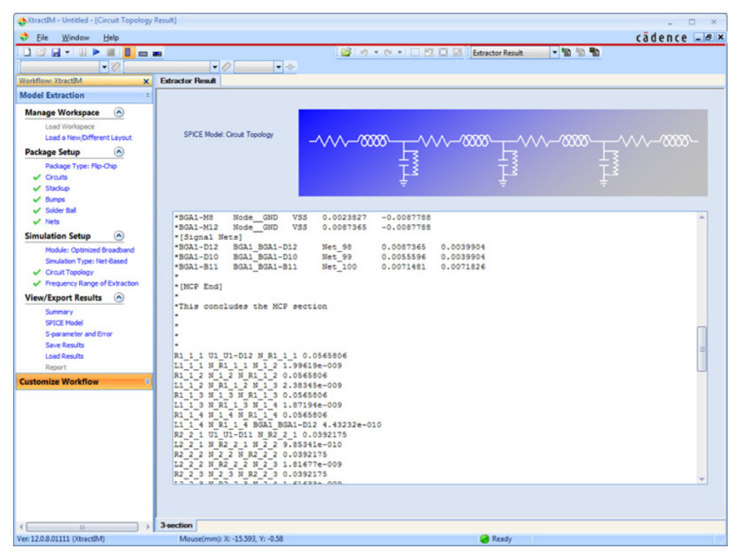Screen dimensions: 738x555
Task: Click Load a New/Different Layout link
Action: pos(88,137)
